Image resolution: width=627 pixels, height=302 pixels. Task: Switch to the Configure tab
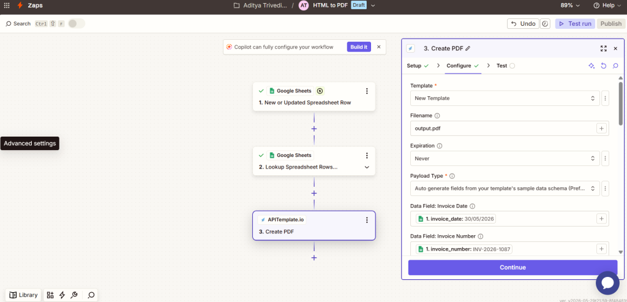(463, 66)
